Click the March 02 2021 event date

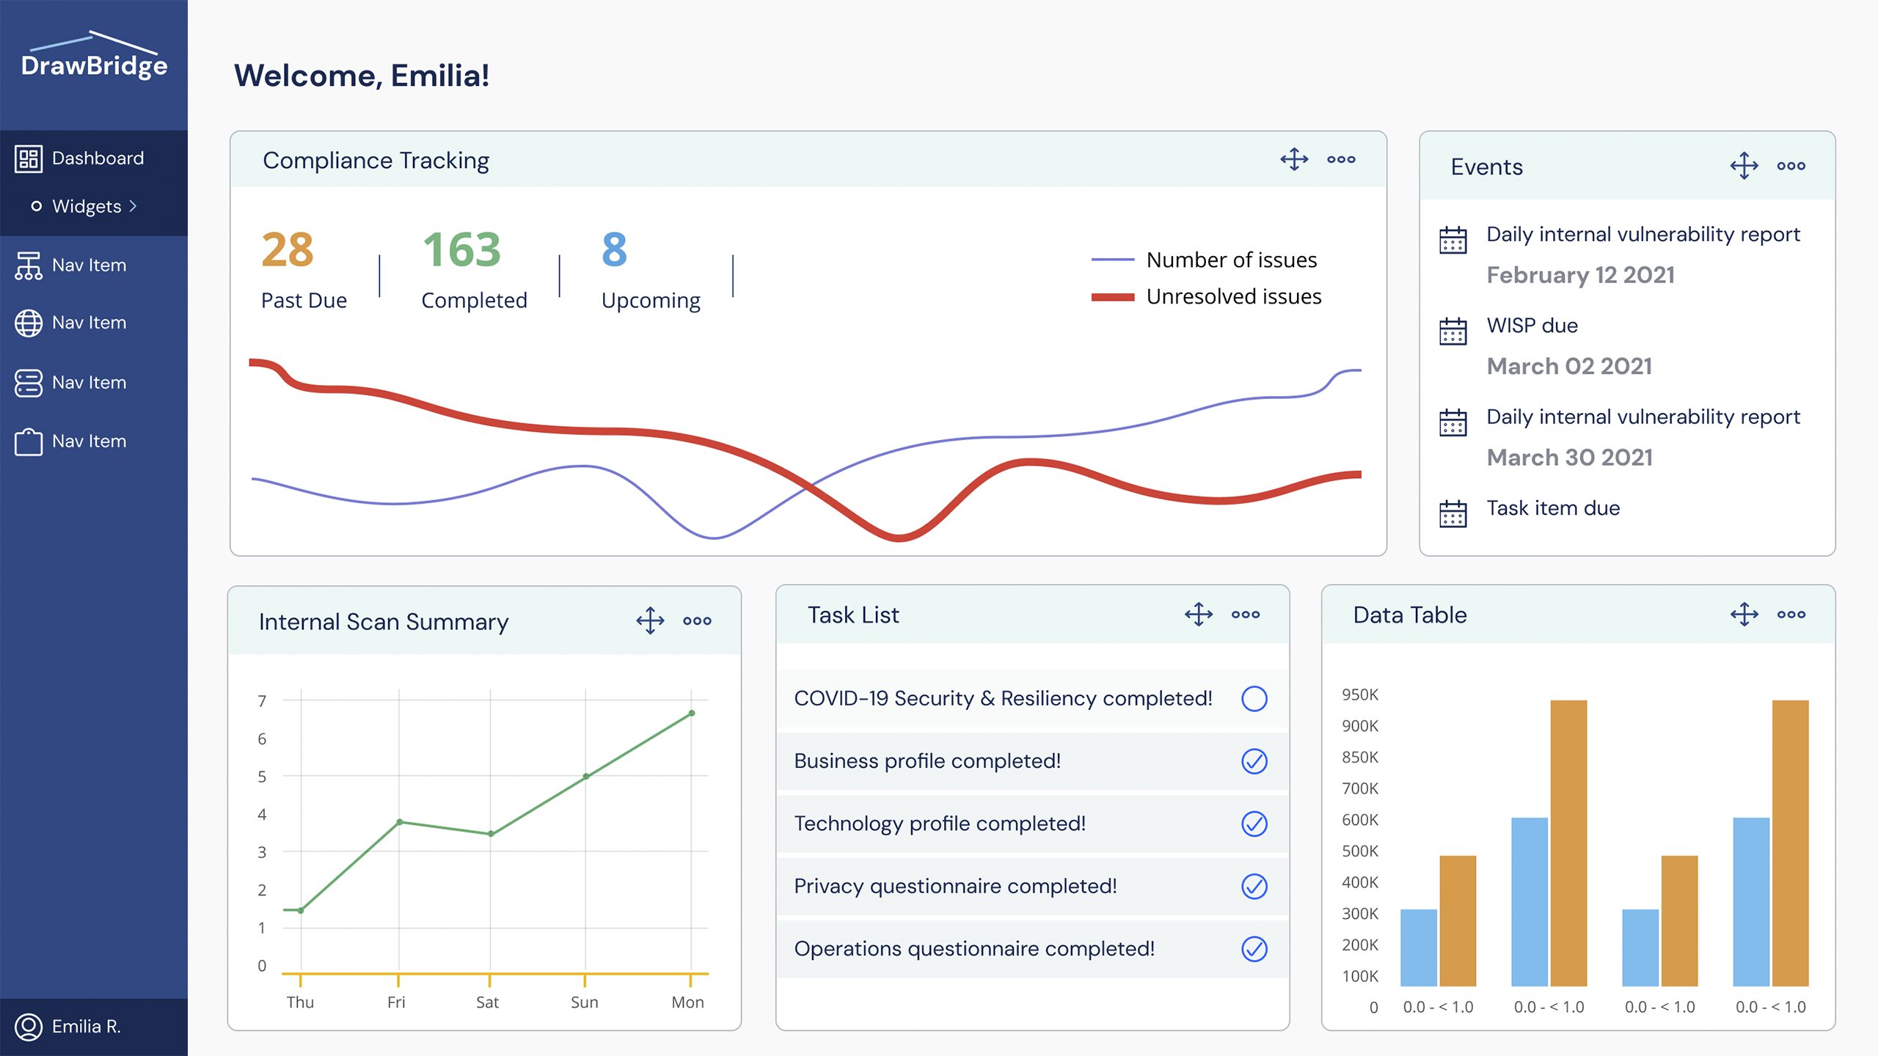pos(1570,366)
